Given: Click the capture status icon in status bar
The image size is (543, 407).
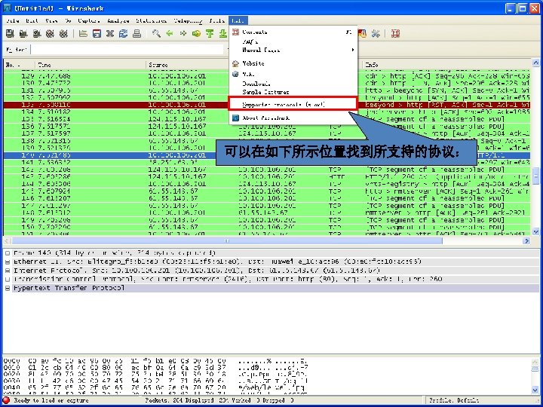Looking at the screenshot, I should 6,400.
